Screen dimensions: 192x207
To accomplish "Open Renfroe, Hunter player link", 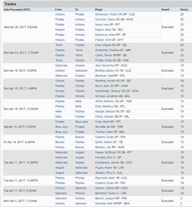I will point(105,81).
